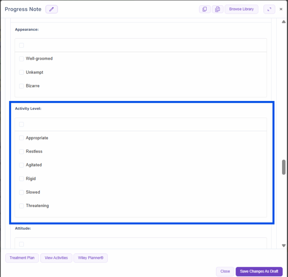This screenshot has height=277, width=288.
Task: Open the Browse Library button
Action: (241, 9)
